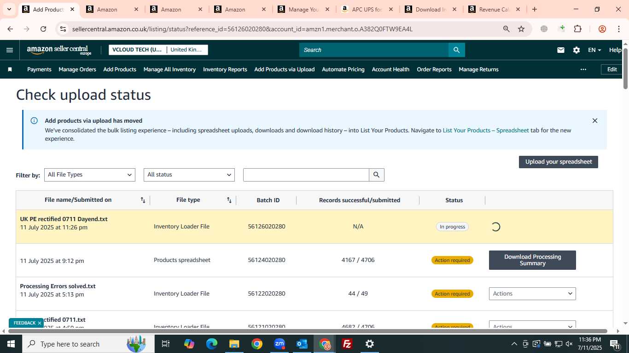Click the Help link in header
This screenshot has width=629, height=353.
click(615, 50)
